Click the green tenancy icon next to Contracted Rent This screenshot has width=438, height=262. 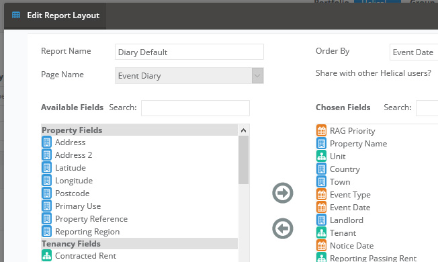point(46,255)
